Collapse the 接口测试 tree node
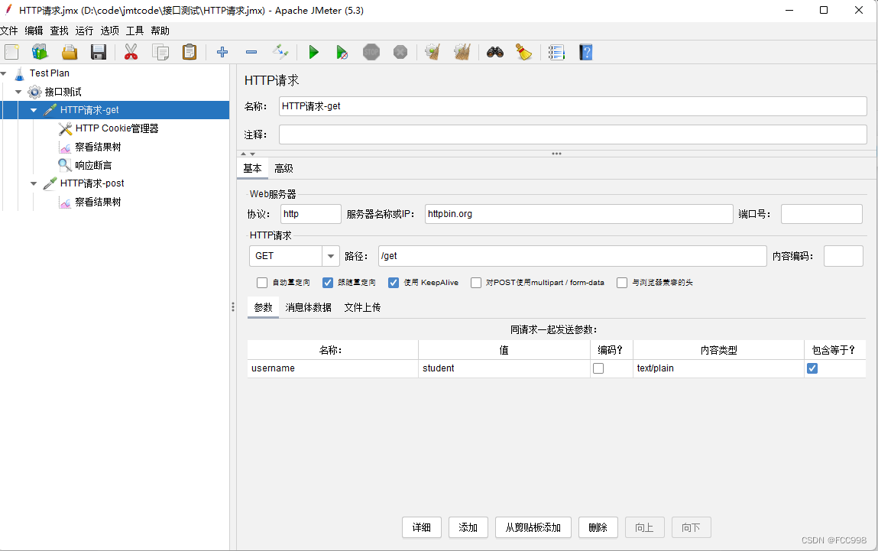878x551 pixels. click(18, 92)
